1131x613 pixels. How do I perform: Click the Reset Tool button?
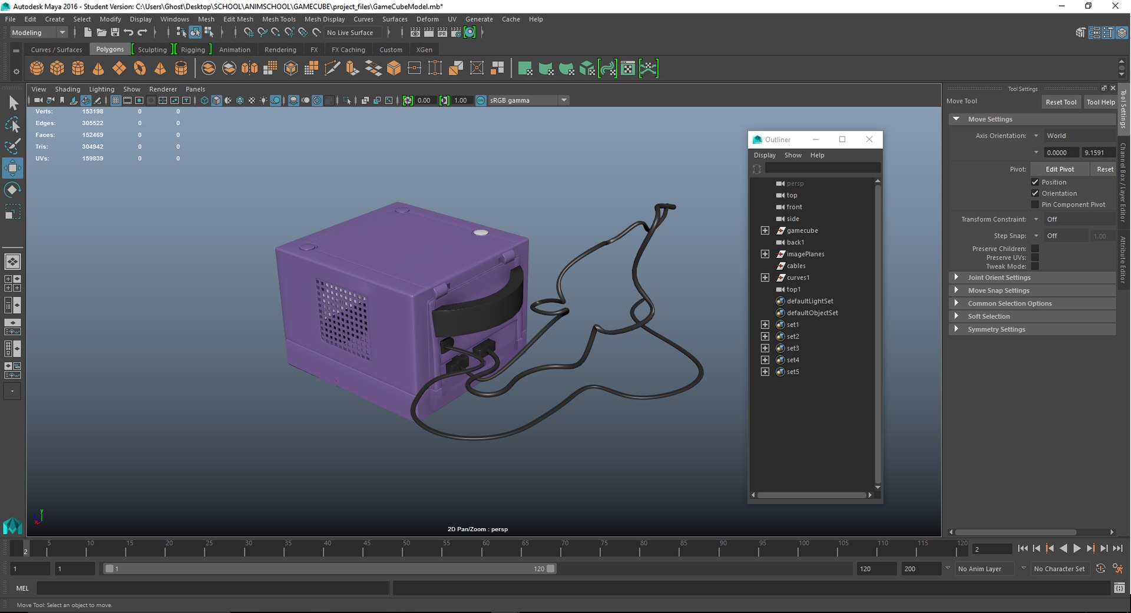[1061, 102]
